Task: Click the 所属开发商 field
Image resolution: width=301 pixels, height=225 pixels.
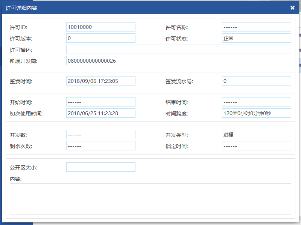Action: coord(178,61)
